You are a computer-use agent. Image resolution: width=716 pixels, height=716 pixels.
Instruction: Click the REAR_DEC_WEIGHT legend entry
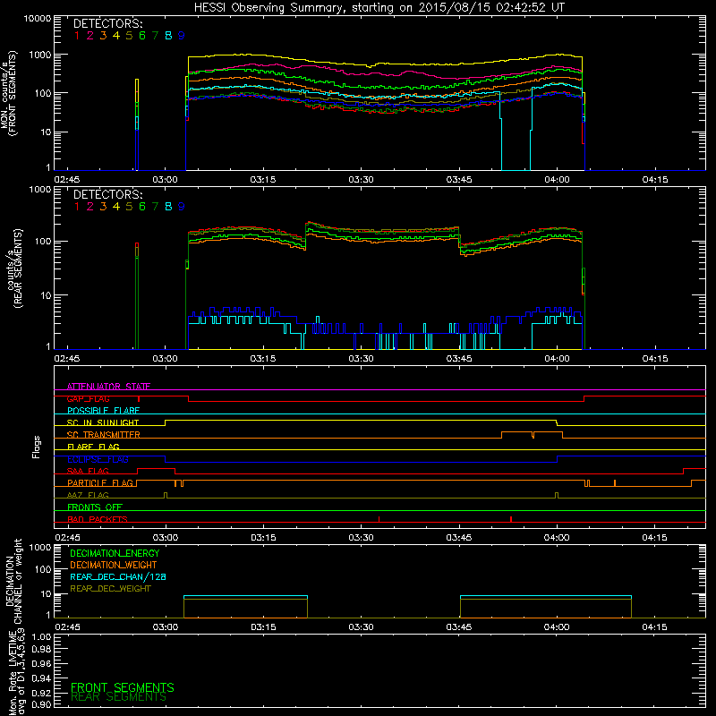click(x=110, y=589)
